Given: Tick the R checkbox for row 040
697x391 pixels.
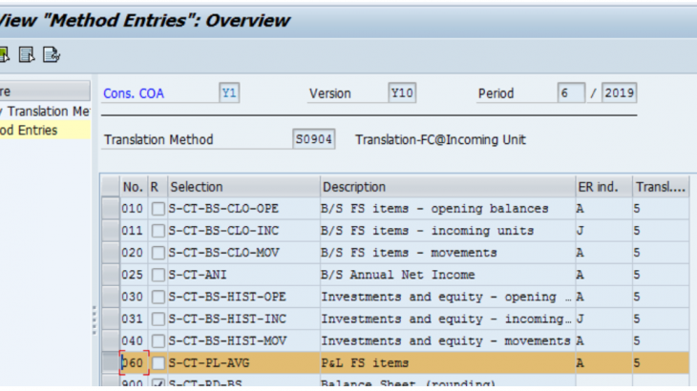Looking at the screenshot, I should pos(158,340).
